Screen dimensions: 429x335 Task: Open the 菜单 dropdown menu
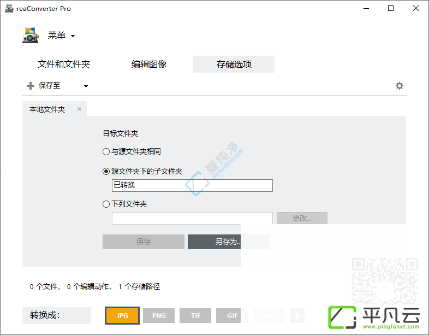pyautogui.click(x=61, y=36)
